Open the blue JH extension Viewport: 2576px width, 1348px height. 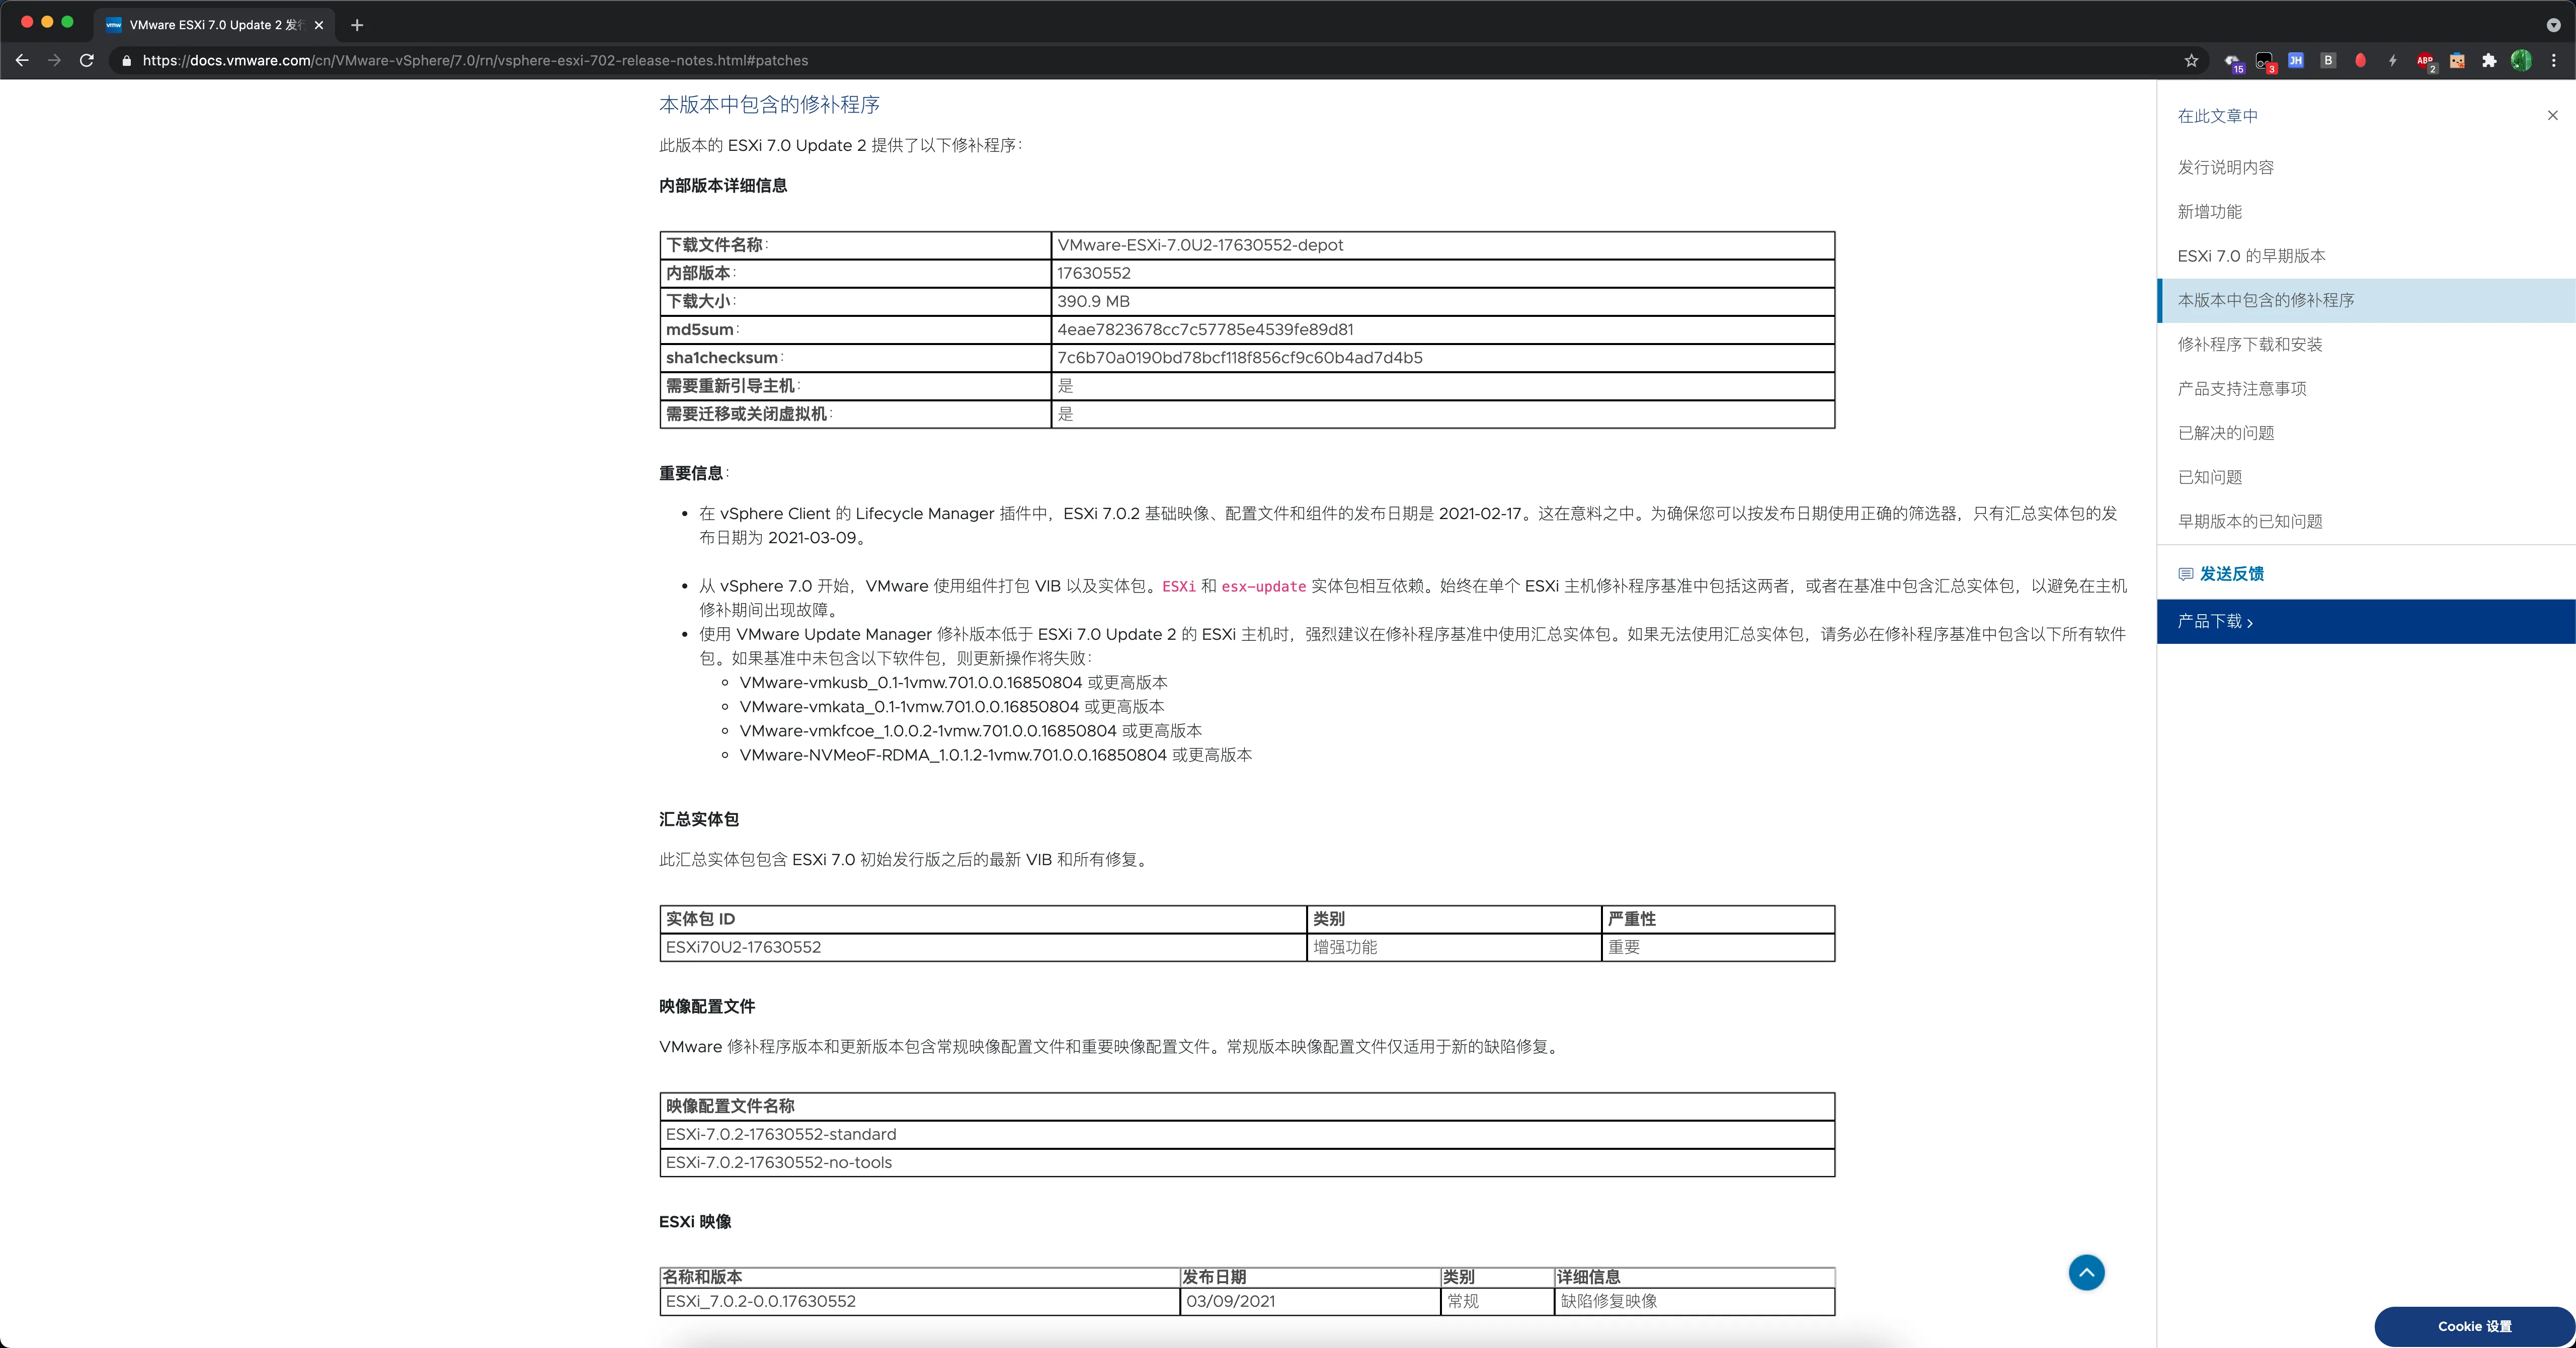[2296, 60]
